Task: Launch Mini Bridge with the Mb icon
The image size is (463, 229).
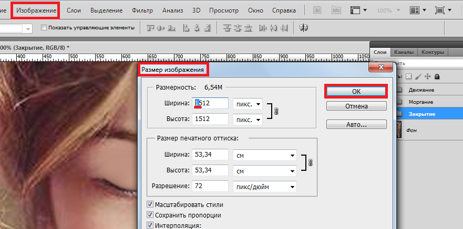Action: click(x=336, y=10)
